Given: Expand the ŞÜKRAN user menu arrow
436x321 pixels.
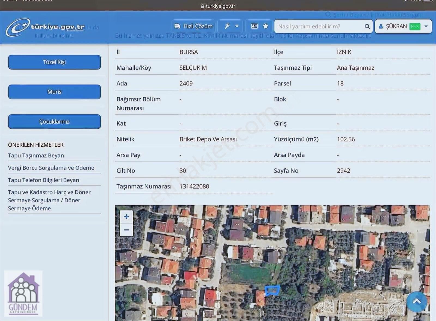Looking at the screenshot, I should (x=426, y=26).
